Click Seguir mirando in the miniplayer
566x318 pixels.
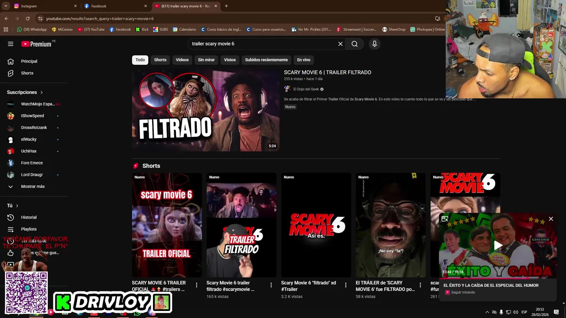click(463, 292)
